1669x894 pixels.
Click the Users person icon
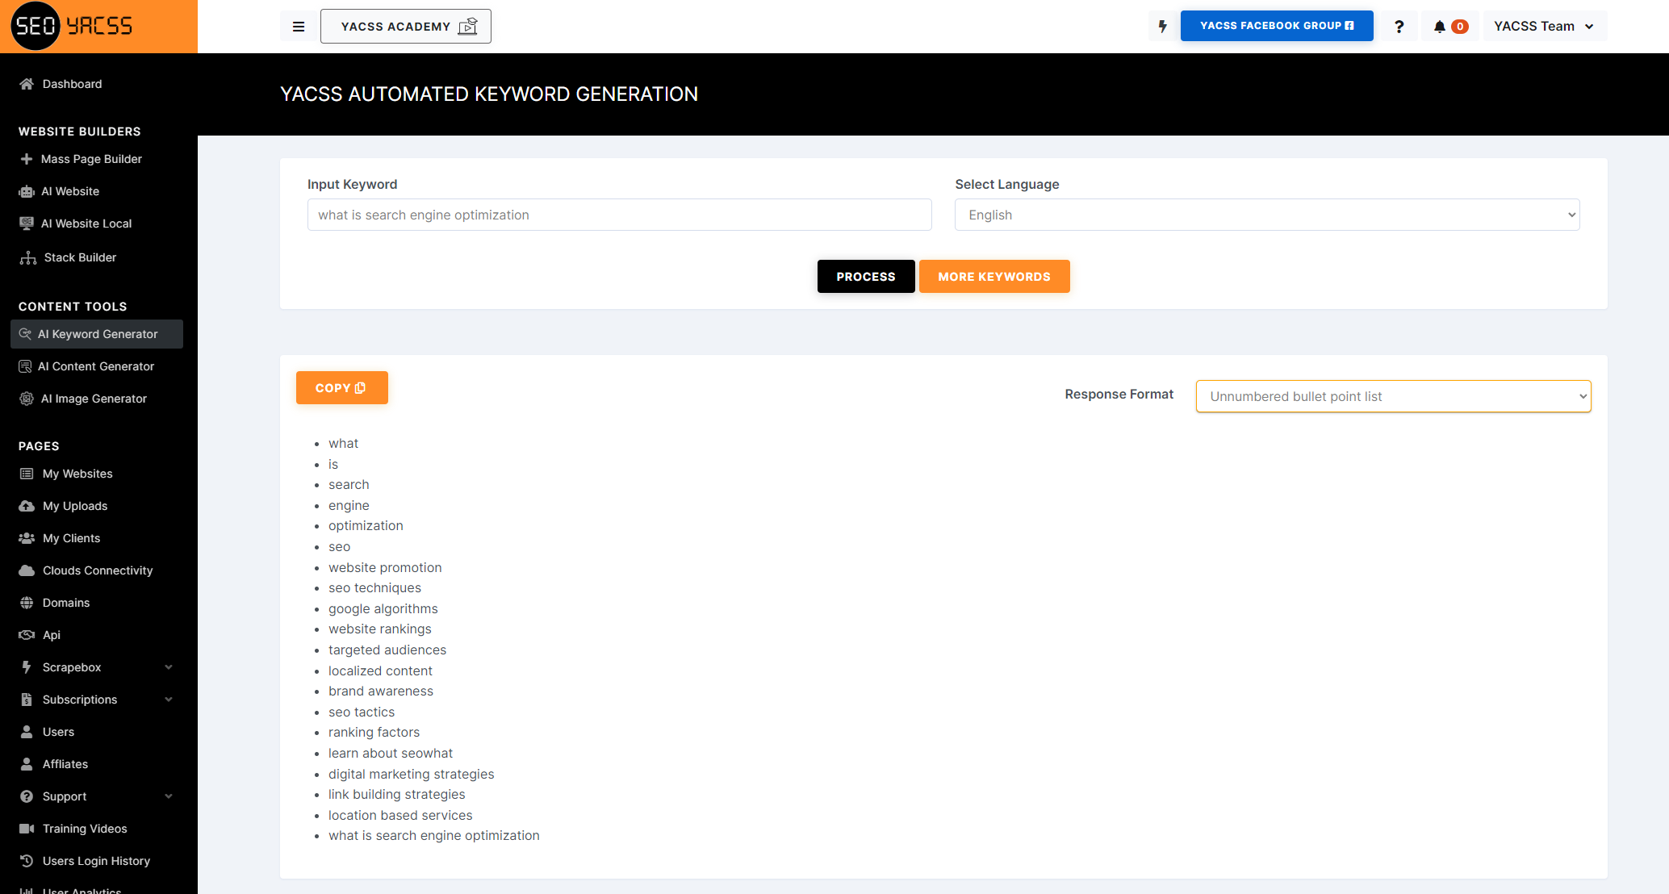(27, 732)
